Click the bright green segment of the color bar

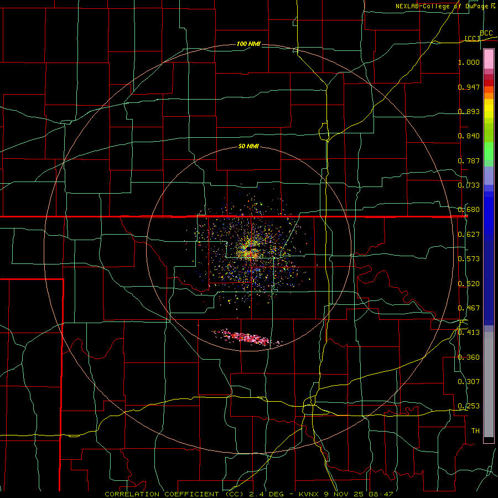[489, 151]
